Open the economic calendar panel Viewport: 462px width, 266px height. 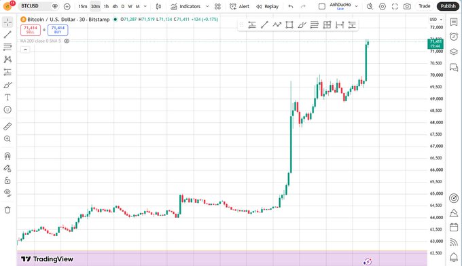(454, 227)
